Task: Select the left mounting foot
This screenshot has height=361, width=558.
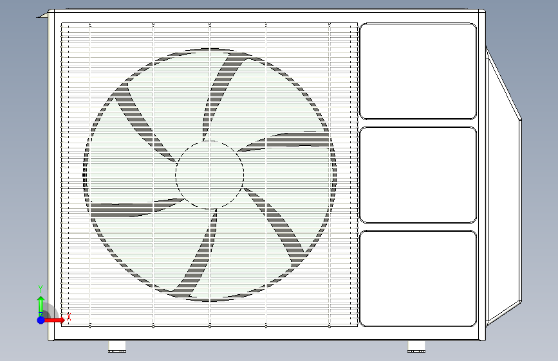Action: pyautogui.click(x=117, y=347)
